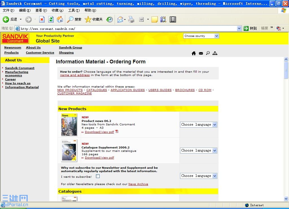Click the Back arrow button in toolbar
289x209 pixels.
tap(6, 19)
